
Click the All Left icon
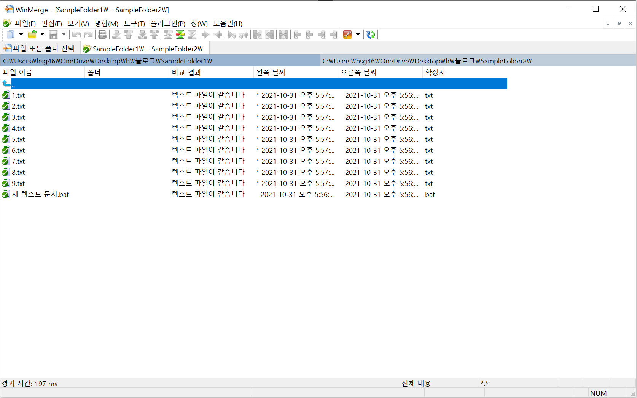click(x=270, y=35)
